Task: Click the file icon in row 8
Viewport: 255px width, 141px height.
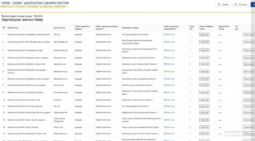Action: point(165,85)
